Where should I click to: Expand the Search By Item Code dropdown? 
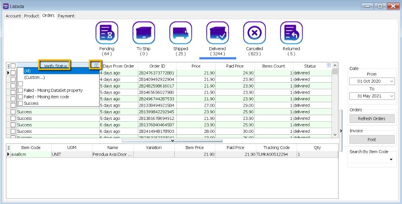point(391,160)
